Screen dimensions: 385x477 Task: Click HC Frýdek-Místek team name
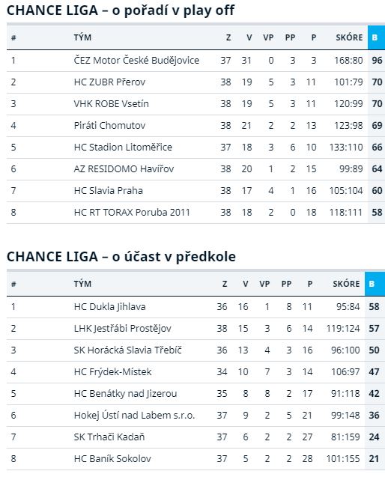[112, 371]
